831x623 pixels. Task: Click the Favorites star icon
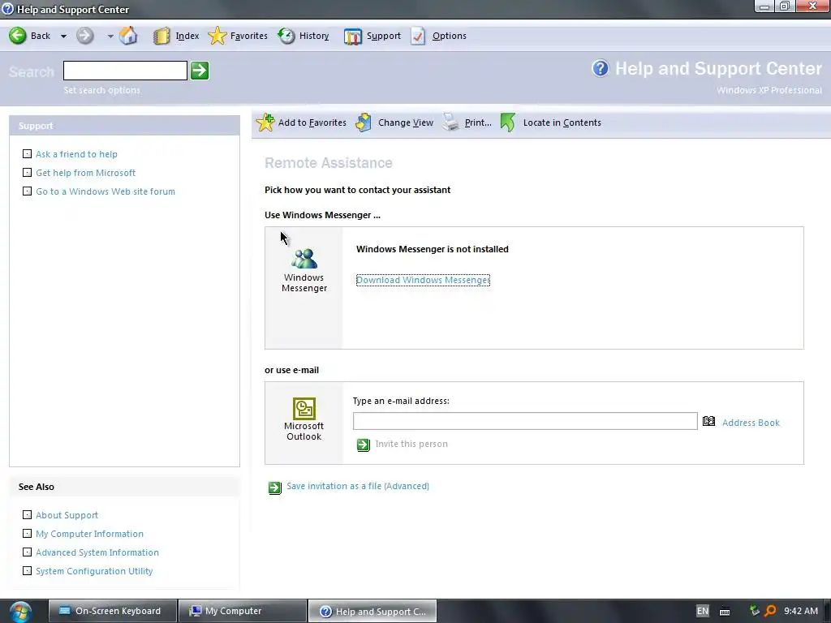(217, 36)
